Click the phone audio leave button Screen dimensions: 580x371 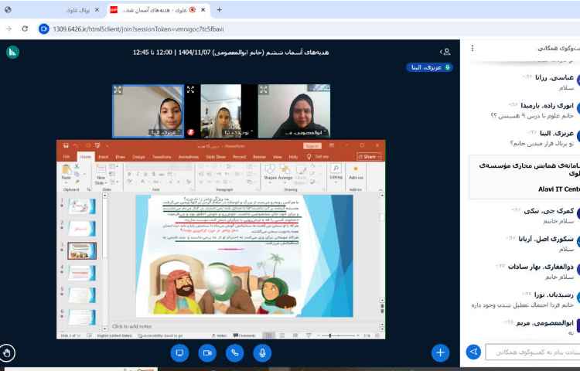(235, 352)
